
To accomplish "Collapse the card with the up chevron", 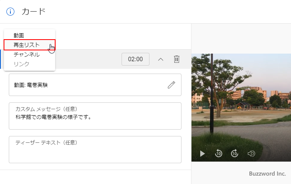I will click(x=161, y=60).
